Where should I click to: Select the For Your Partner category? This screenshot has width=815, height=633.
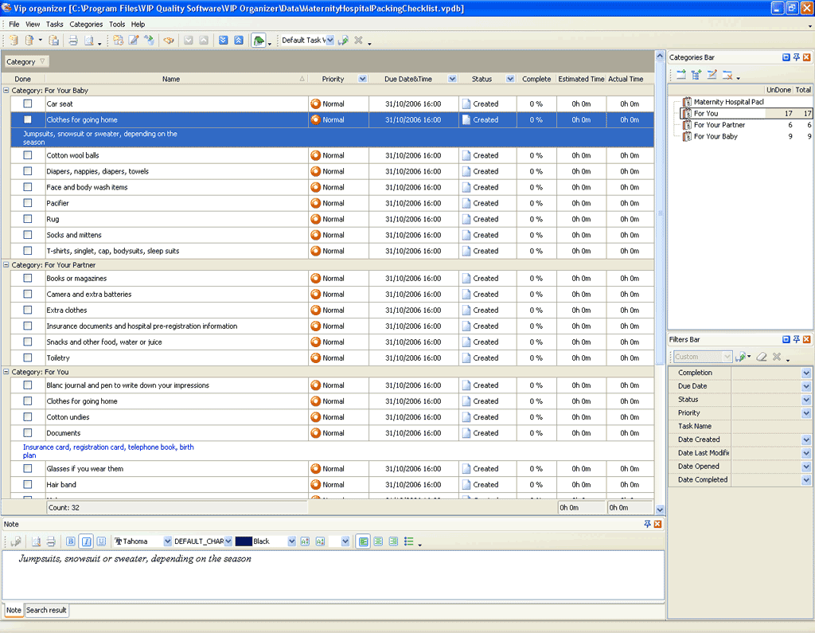tap(719, 125)
